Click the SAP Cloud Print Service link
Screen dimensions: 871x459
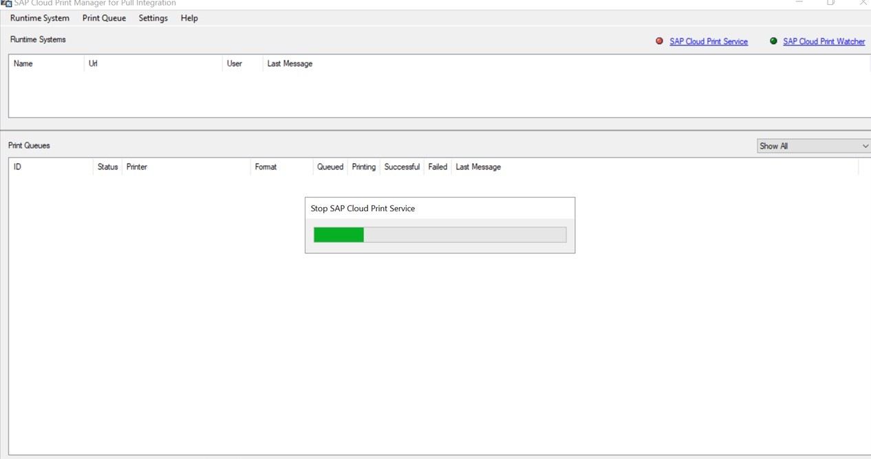pos(709,41)
